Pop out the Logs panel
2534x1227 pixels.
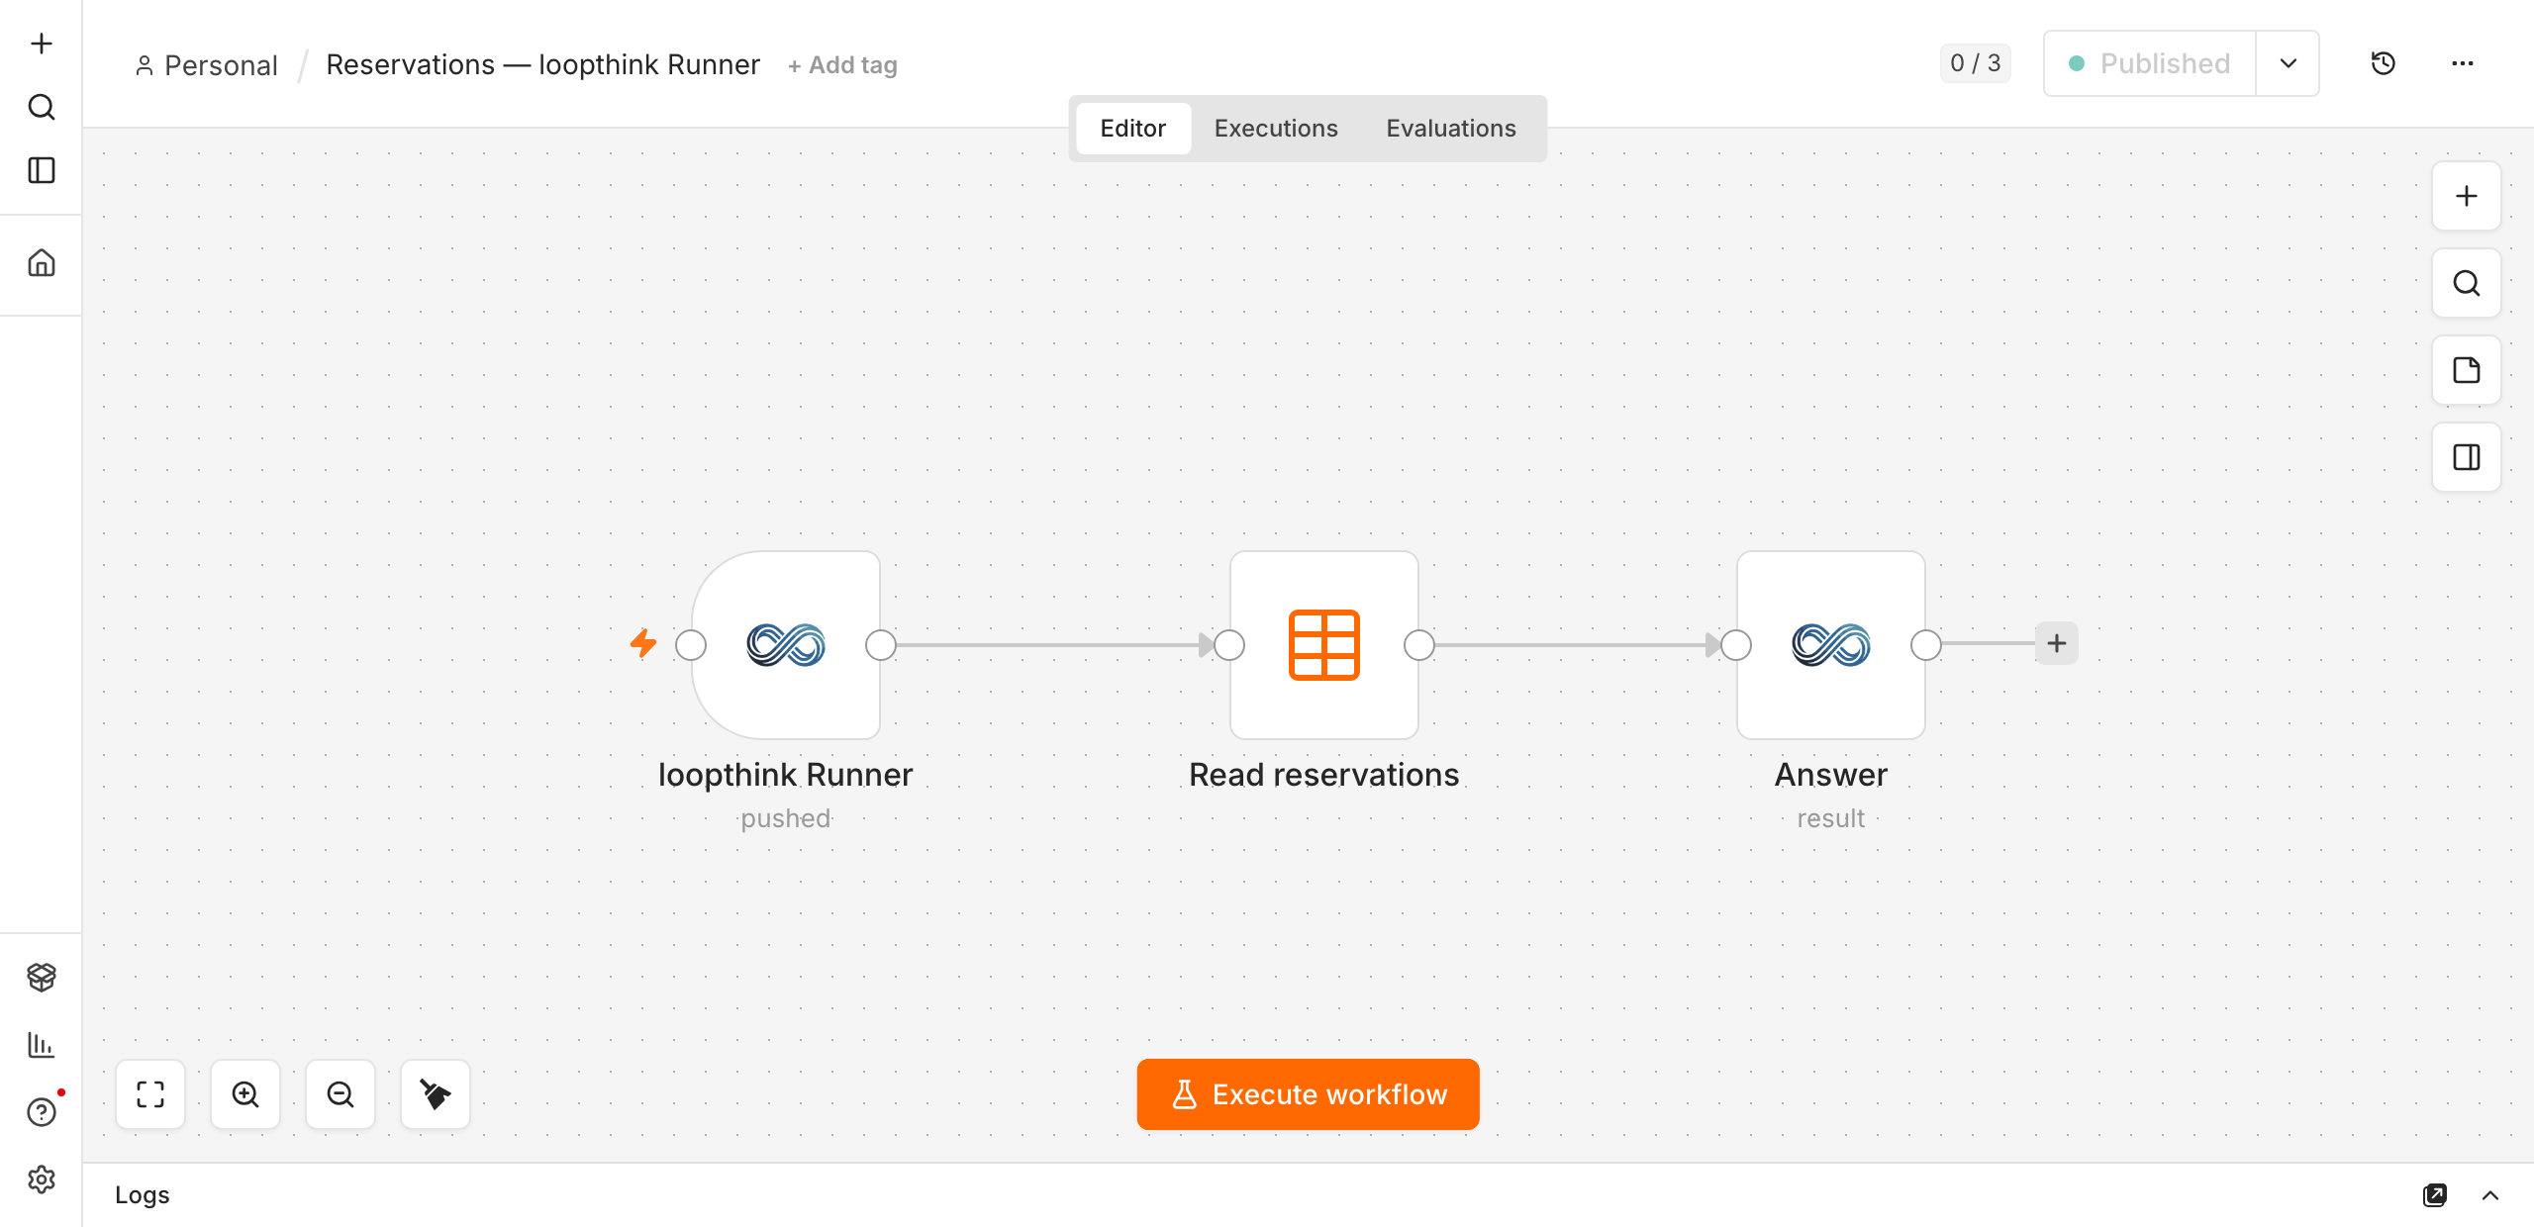(2435, 1195)
